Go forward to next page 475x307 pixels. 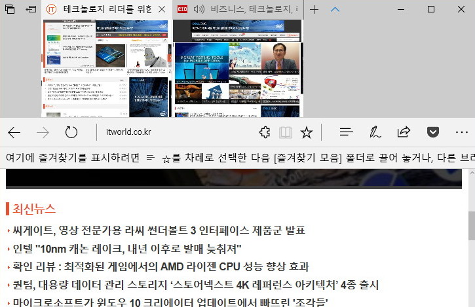pyautogui.click(x=43, y=132)
